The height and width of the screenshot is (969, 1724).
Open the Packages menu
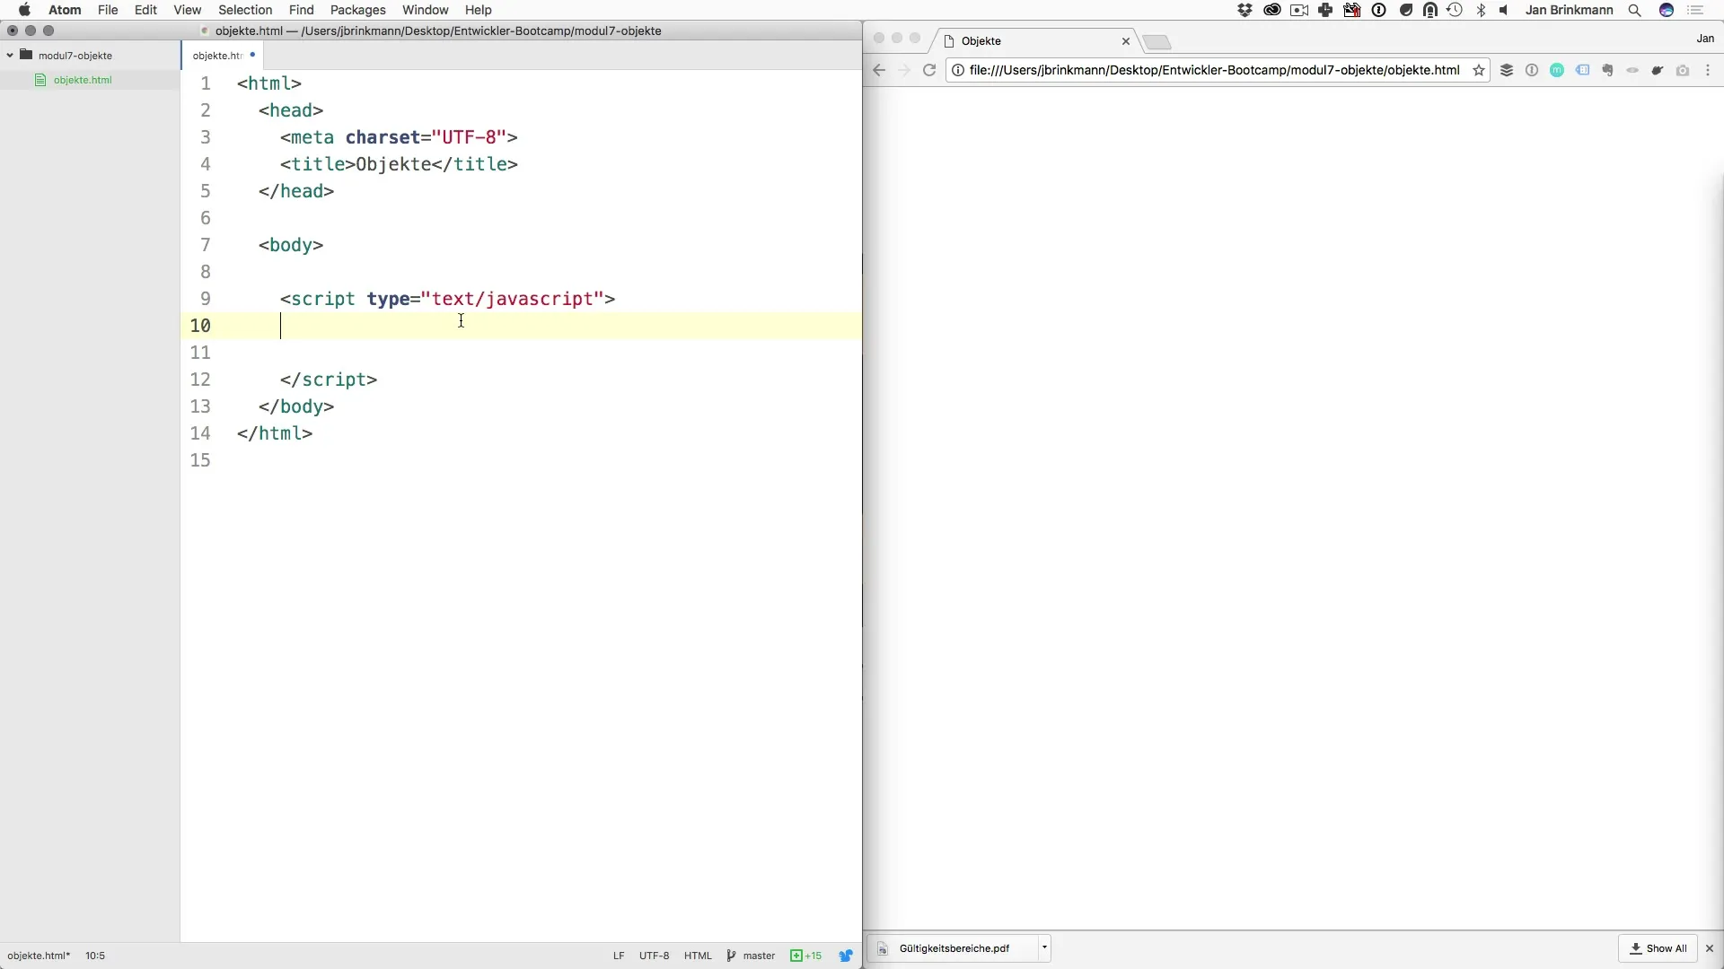357,10
